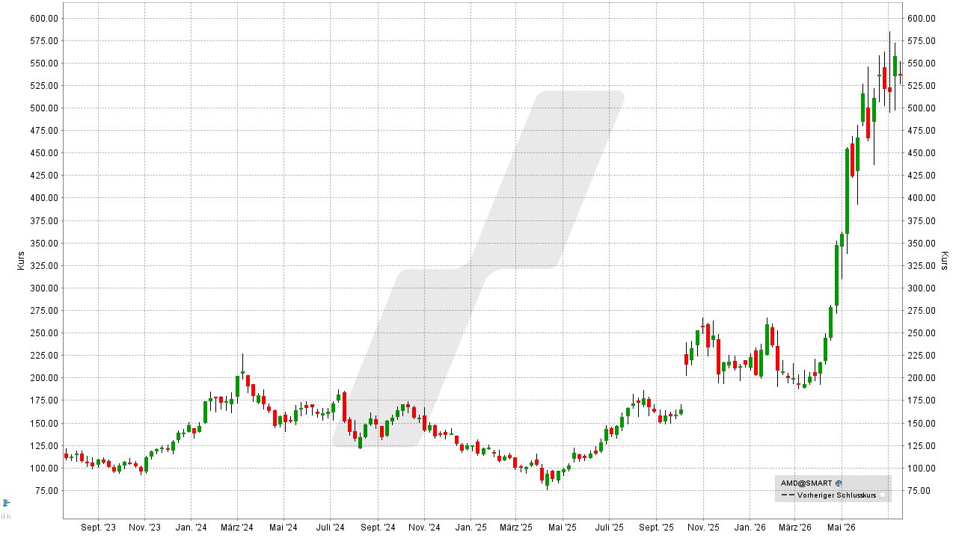The image size is (956, 538).
Task: Click the Nov. '25 date label
Action: [x=703, y=528]
